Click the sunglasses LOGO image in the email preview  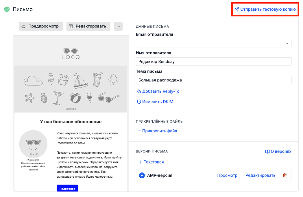[71, 53]
